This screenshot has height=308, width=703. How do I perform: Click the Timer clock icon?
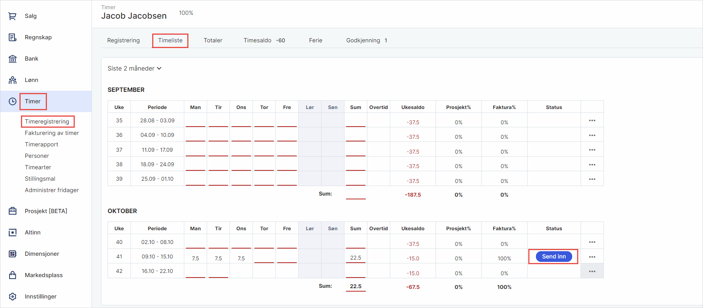tap(13, 101)
